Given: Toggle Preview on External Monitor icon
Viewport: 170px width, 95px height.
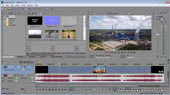Looking at the screenshot, I should tap(95, 13).
